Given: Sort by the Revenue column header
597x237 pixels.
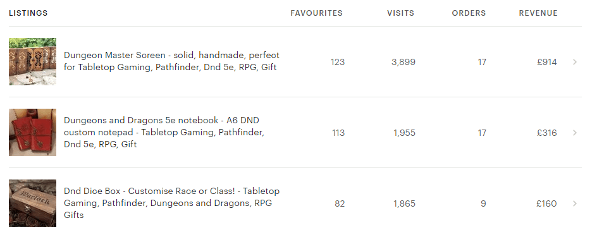Looking at the screenshot, I should pos(538,13).
